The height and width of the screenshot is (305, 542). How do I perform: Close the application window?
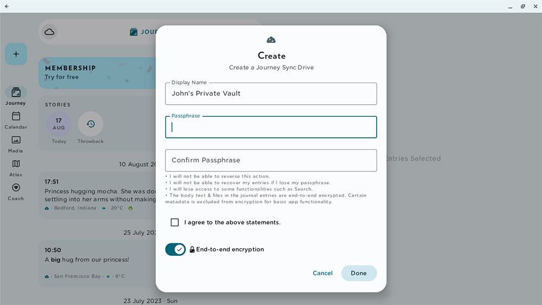(535, 6)
